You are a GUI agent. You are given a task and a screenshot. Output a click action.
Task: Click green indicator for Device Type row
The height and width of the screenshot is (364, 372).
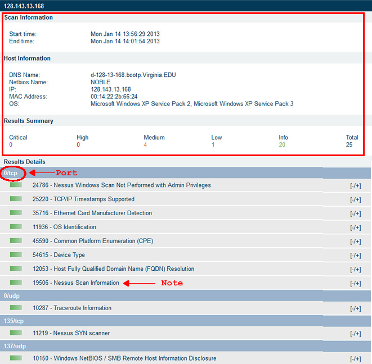[x=16, y=255]
